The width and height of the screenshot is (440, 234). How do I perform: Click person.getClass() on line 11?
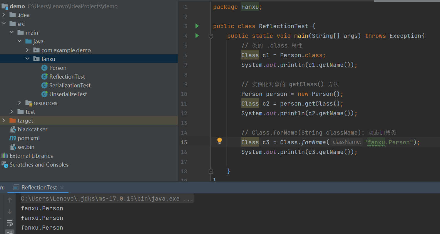310,104
